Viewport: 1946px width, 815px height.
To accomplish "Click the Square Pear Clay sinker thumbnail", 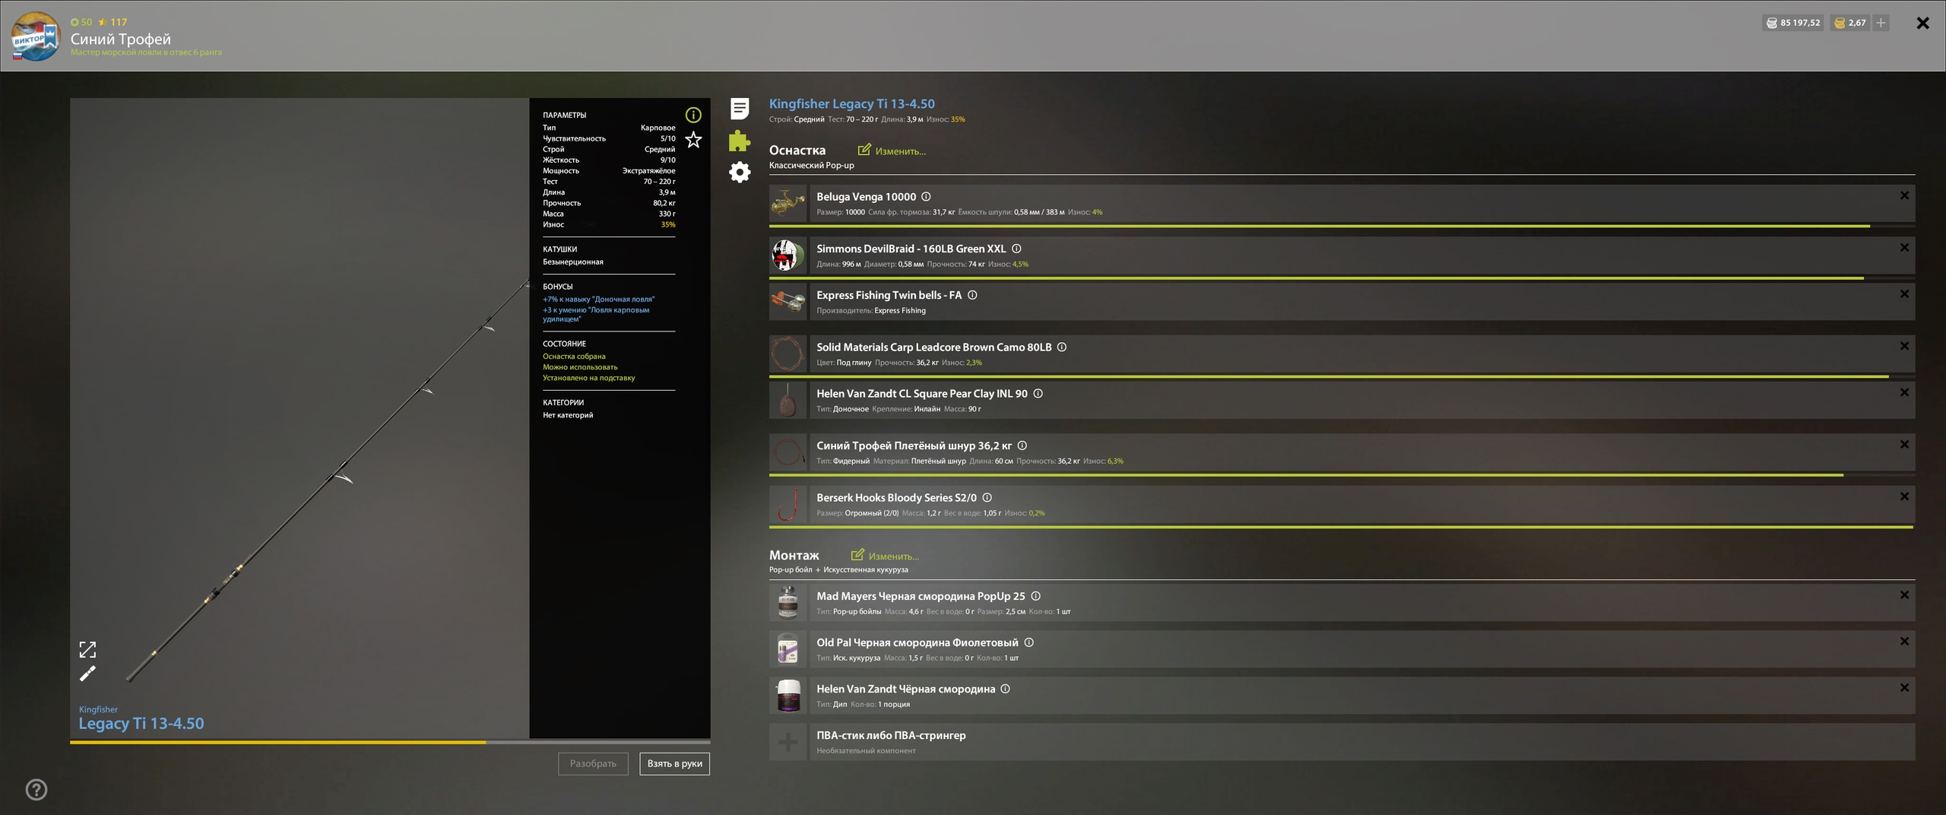I will click(x=788, y=401).
